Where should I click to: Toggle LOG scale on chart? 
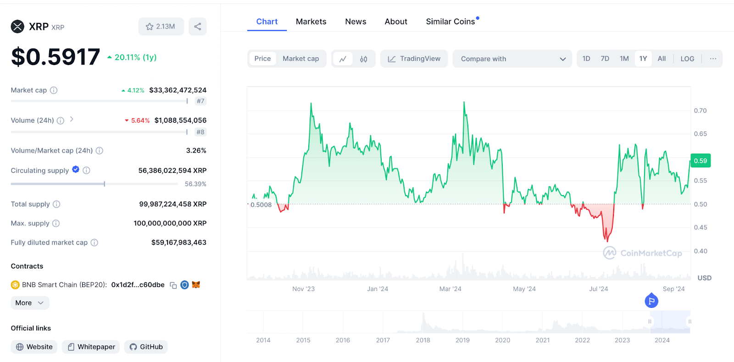pyautogui.click(x=687, y=59)
